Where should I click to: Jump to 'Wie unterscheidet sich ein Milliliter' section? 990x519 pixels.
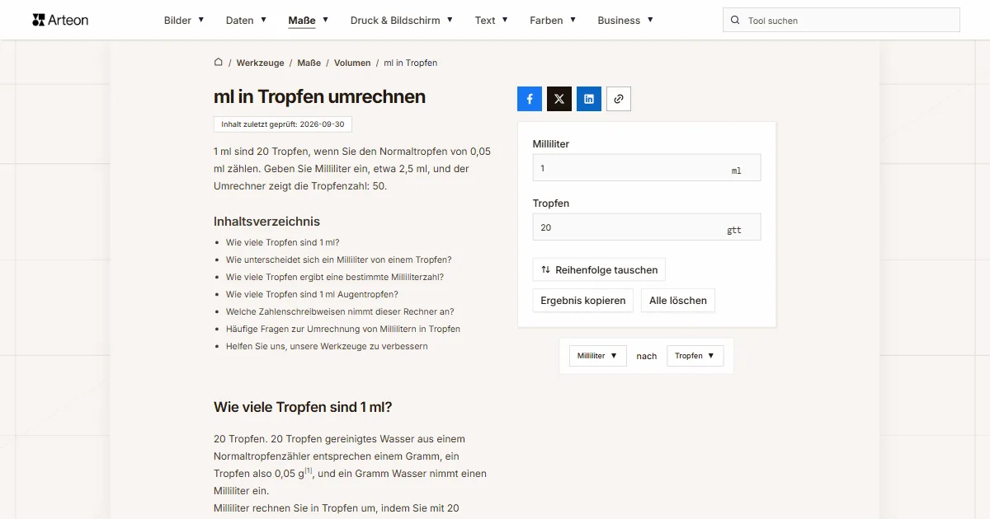(339, 259)
